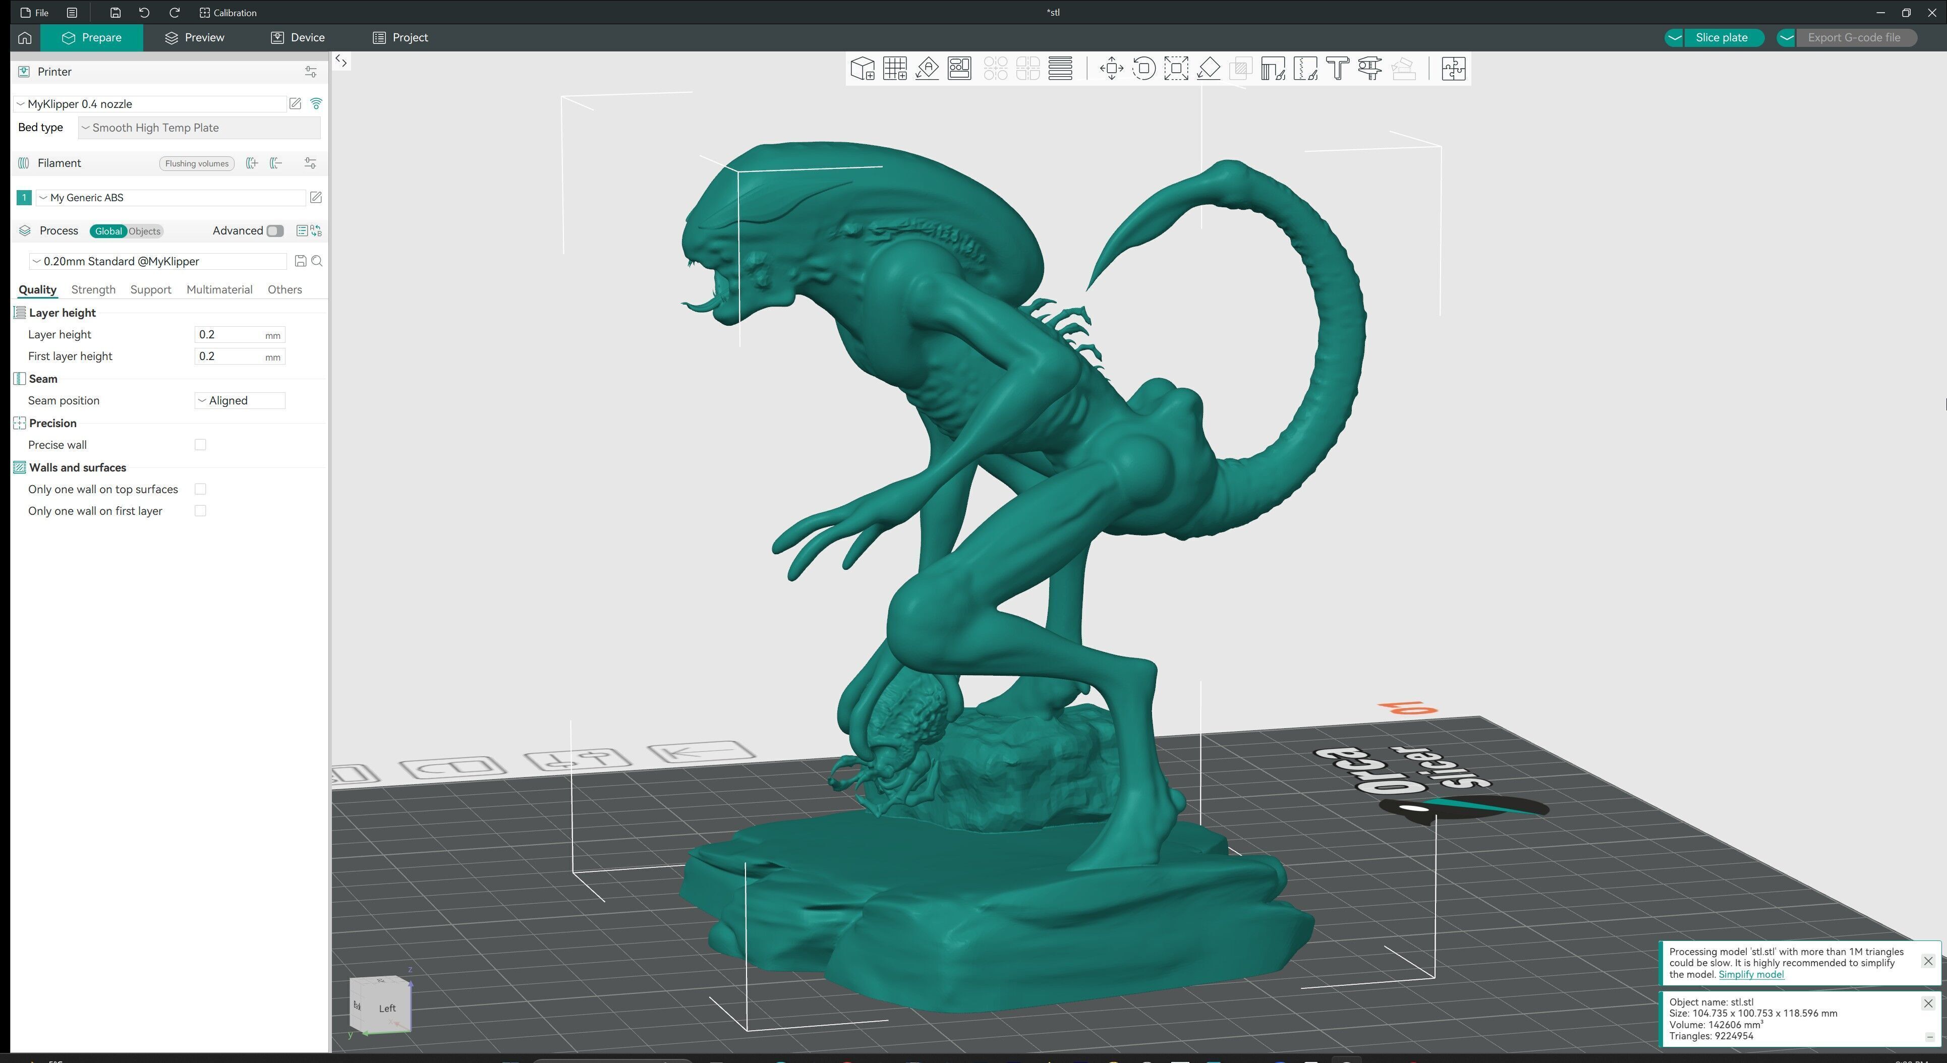Screen dimensions: 1947x1063
Task: Switch to the Project tab
Action: click(x=400, y=38)
